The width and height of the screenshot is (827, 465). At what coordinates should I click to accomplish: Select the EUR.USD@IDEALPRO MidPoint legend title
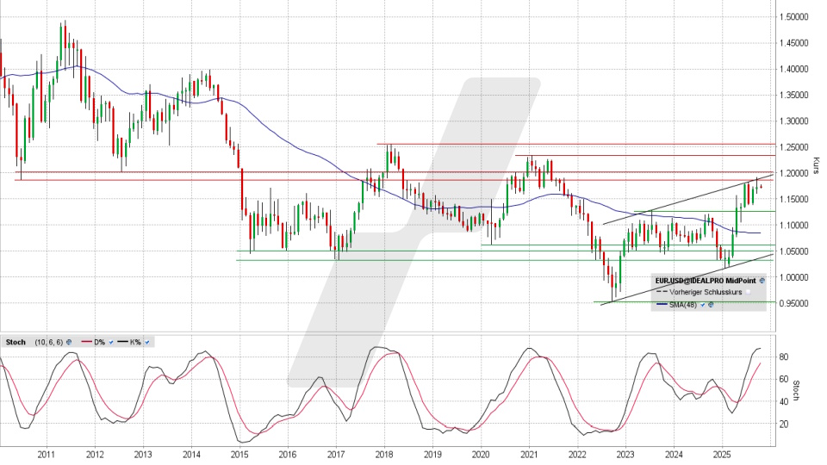click(705, 281)
